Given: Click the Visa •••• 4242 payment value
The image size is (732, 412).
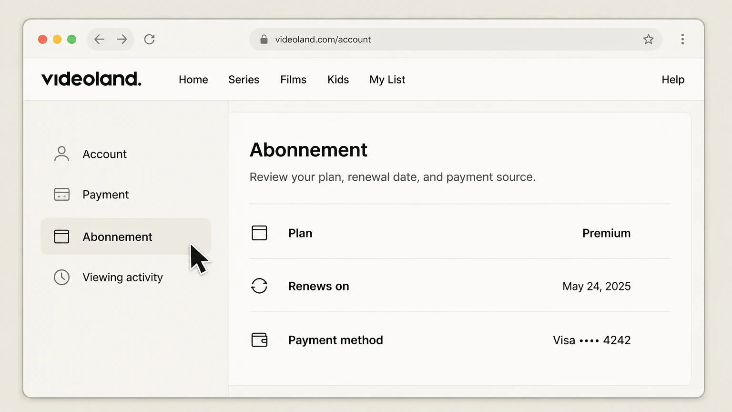Looking at the screenshot, I should click(591, 340).
